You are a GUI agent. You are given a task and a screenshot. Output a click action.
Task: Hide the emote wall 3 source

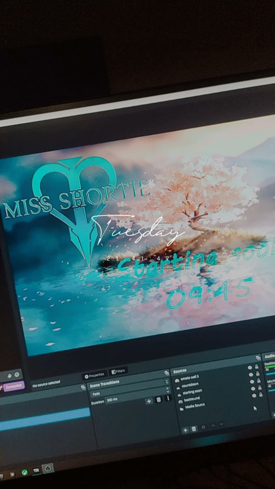(x=250, y=367)
